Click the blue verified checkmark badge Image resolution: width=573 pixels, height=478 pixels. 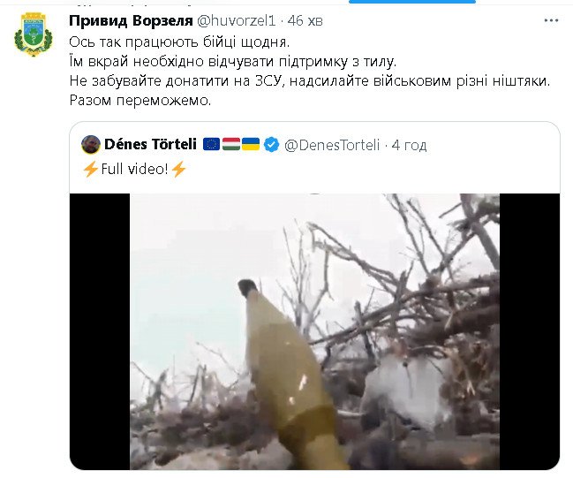click(x=272, y=145)
